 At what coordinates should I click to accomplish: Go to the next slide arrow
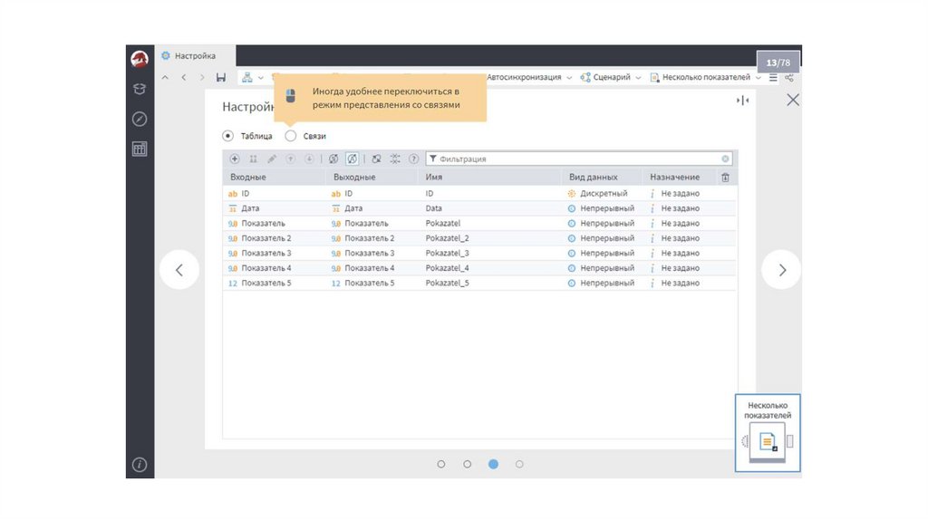tap(781, 270)
